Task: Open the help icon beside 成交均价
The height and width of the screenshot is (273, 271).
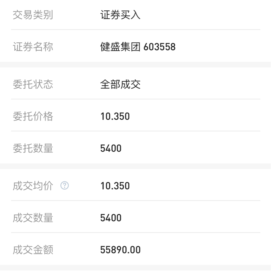Action: pyautogui.click(x=64, y=186)
